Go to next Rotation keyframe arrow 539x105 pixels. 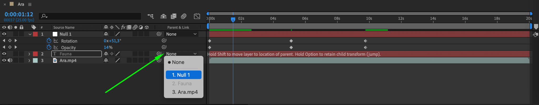pyautogui.click(x=16, y=41)
